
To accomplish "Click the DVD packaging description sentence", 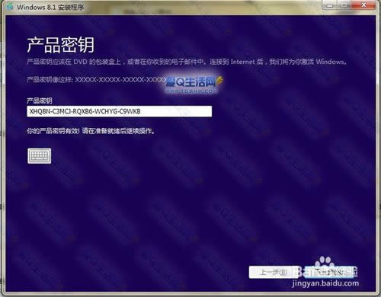I will pyautogui.click(x=187, y=62).
